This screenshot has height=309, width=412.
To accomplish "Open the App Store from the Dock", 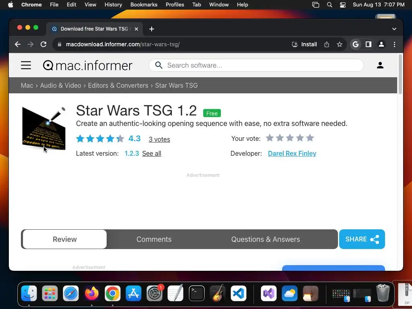I will (134, 293).
